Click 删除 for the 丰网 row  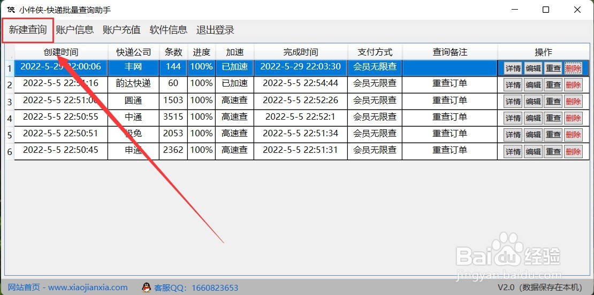[x=573, y=68]
